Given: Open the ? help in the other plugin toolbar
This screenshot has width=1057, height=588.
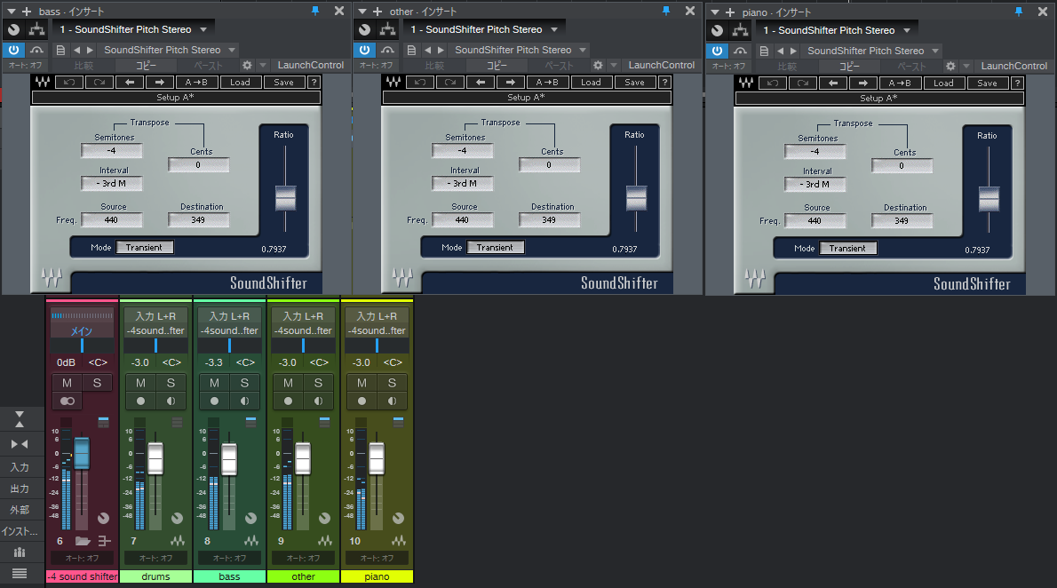Looking at the screenshot, I should (x=664, y=83).
